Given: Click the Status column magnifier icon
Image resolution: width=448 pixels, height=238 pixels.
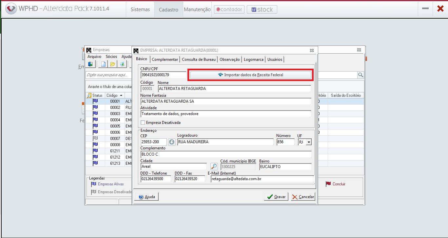Looking at the screenshot, I should pyautogui.click(x=89, y=95).
